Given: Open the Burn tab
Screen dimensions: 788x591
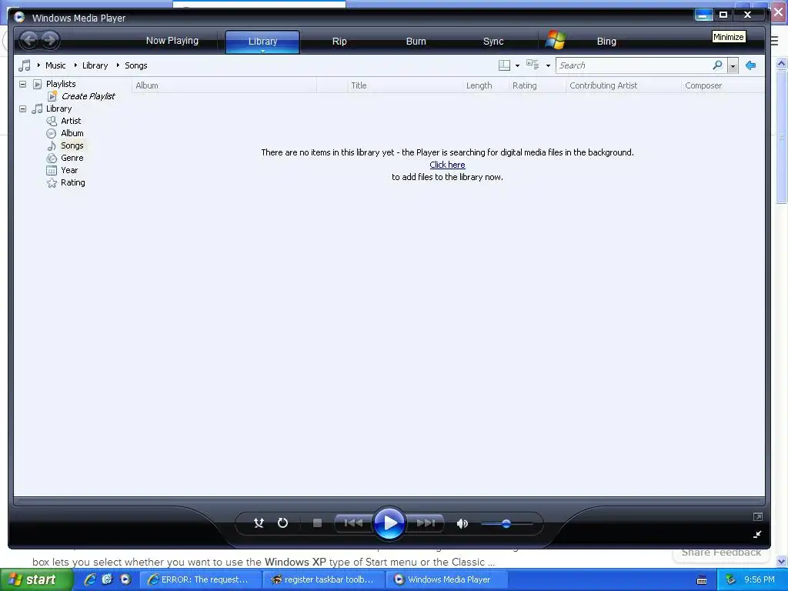Looking at the screenshot, I should 416,42.
